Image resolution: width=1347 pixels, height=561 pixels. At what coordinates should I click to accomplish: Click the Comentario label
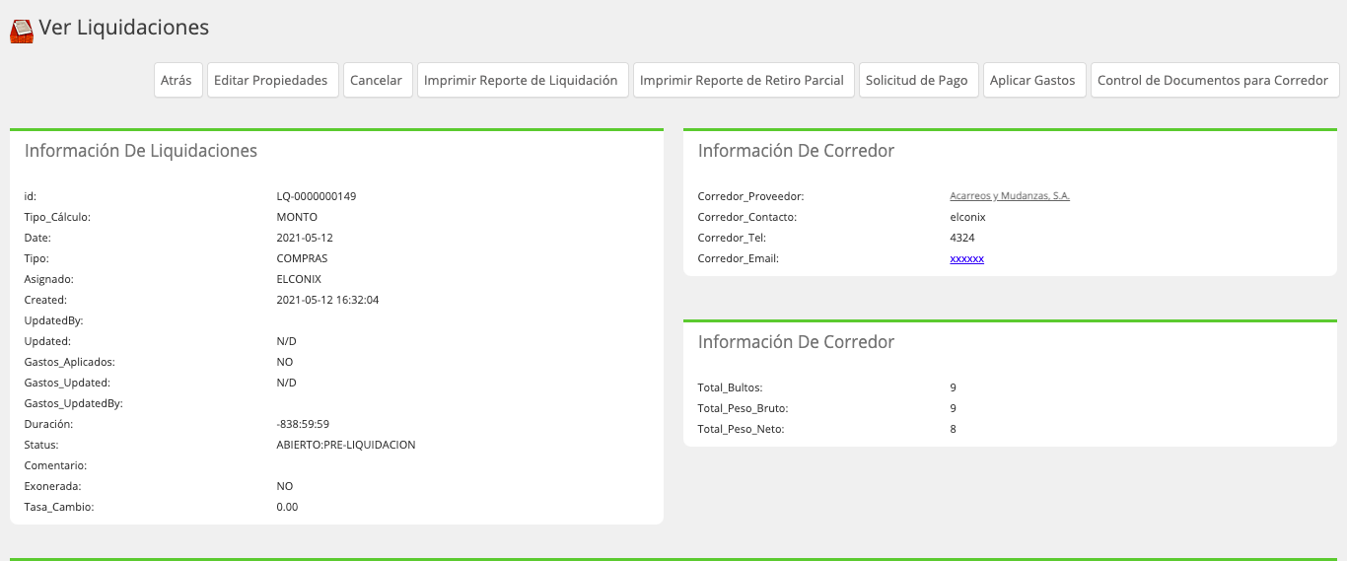point(55,465)
